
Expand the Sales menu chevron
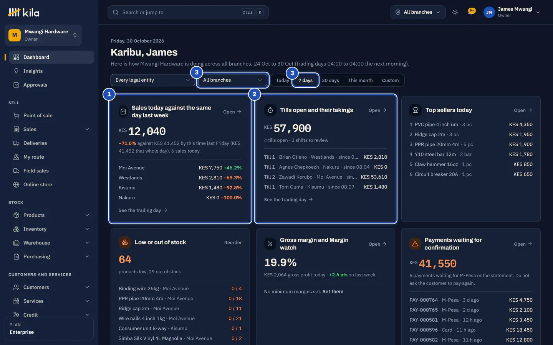pyautogui.click(x=87, y=129)
